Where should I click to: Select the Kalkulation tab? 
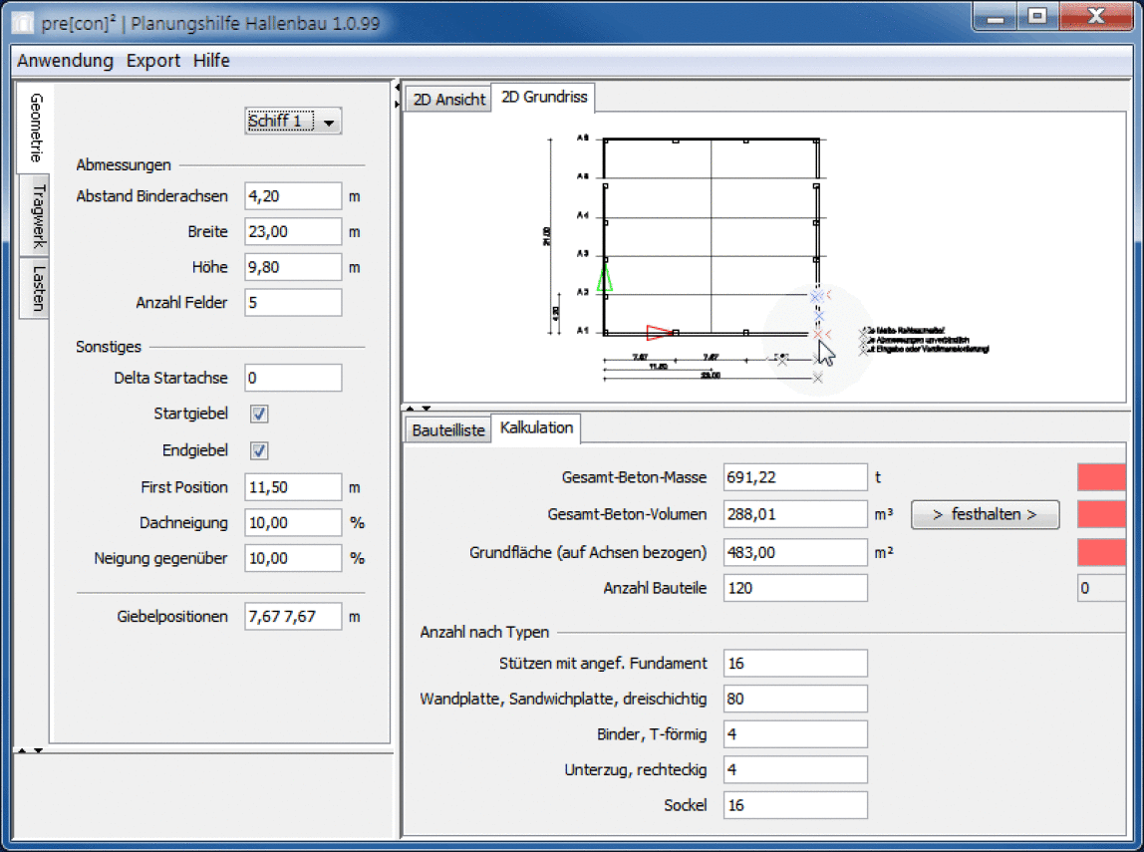coord(536,428)
